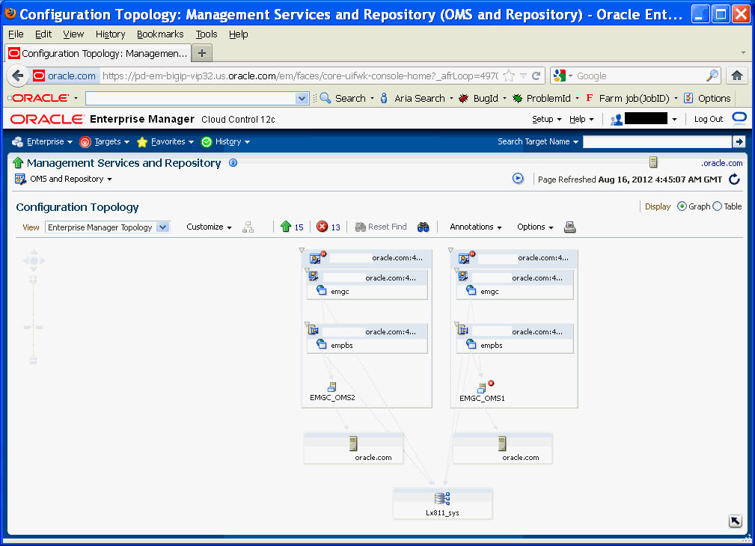Click the Oracle toolbar Search magnifier
755x546 pixels.
point(325,98)
